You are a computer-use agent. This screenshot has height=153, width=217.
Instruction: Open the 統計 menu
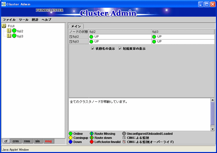(x=35, y=20)
